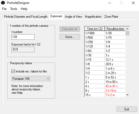Switch to the Angle of View tab
139x114 pixels.
[x=74, y=17]
